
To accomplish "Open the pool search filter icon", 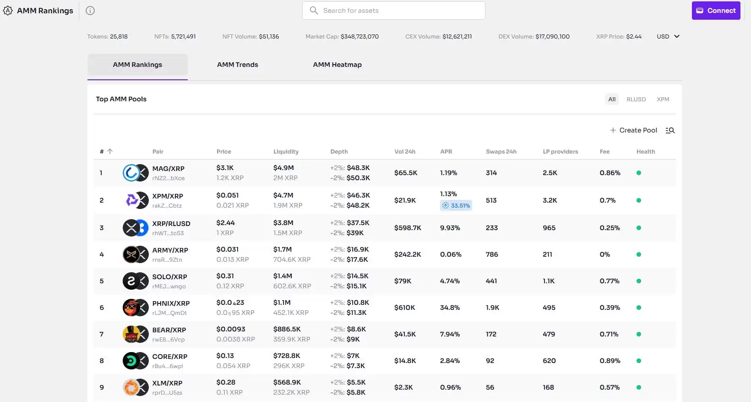I will pos(670,131).
